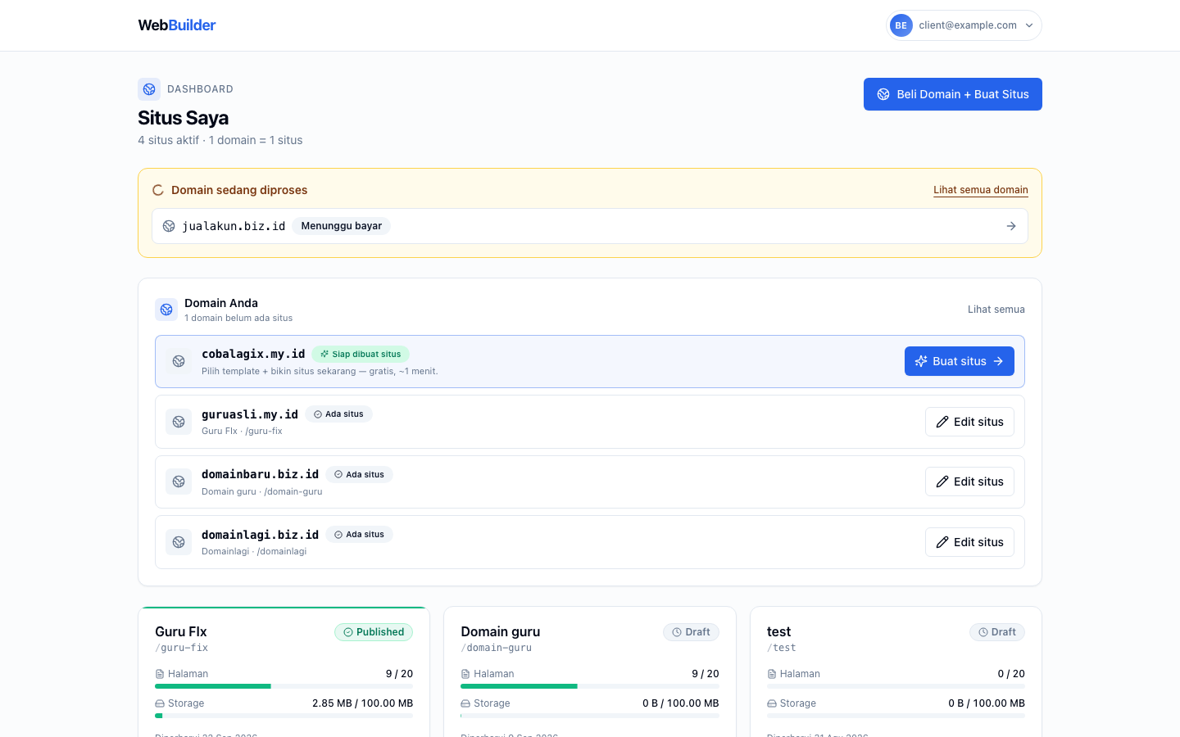Edit situs for guruasli.my.id

970,422
